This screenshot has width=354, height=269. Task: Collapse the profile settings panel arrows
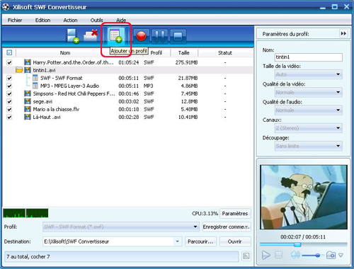343,33
